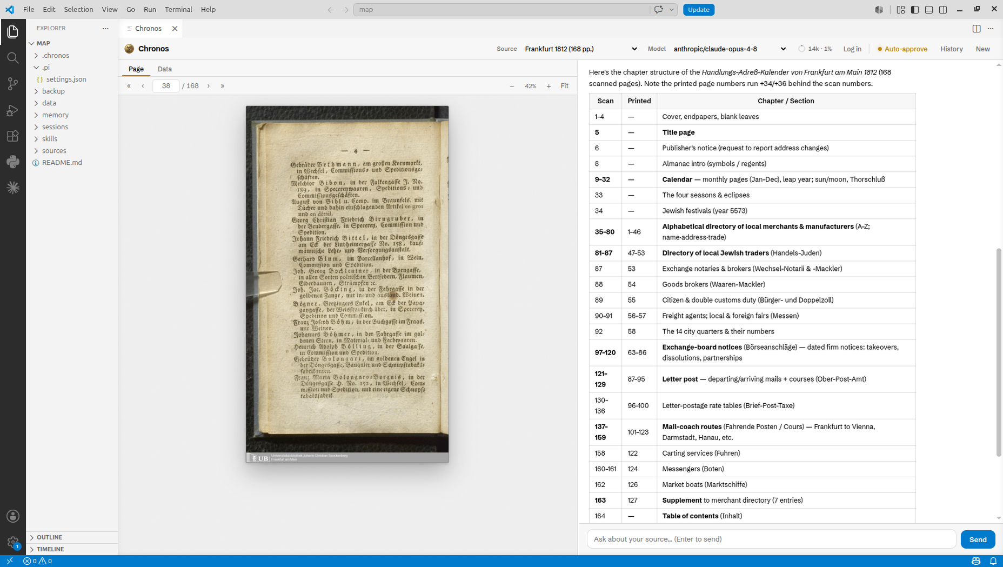The height and width of the screenshot is (567, 1003).
Task: Open settings.json file
Action: tap(72, 79)
